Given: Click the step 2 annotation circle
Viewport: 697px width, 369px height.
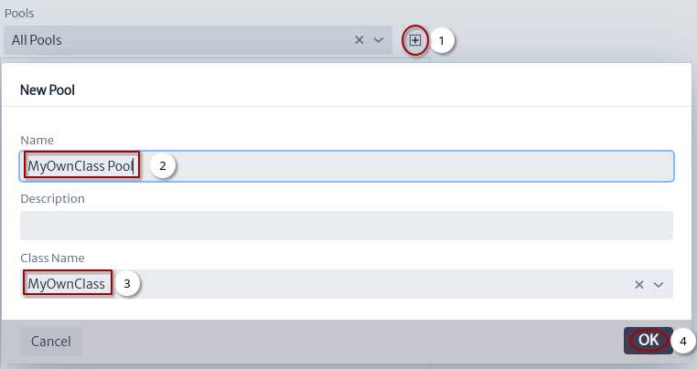Looking at the screenshot, I should click(163, 165).
